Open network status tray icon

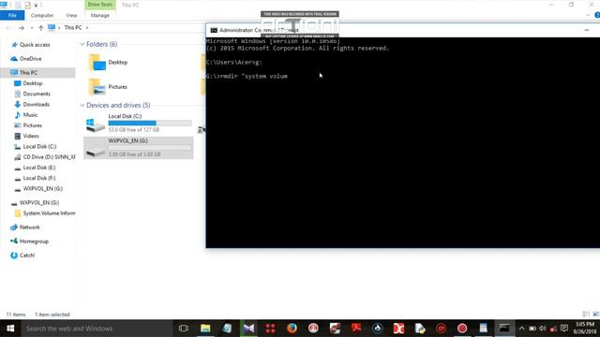click(553, 329)
